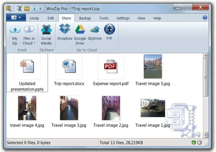Send zip to Google Drive
The image size is (216, 152).
pyautogui.click(x=80, y=35)
